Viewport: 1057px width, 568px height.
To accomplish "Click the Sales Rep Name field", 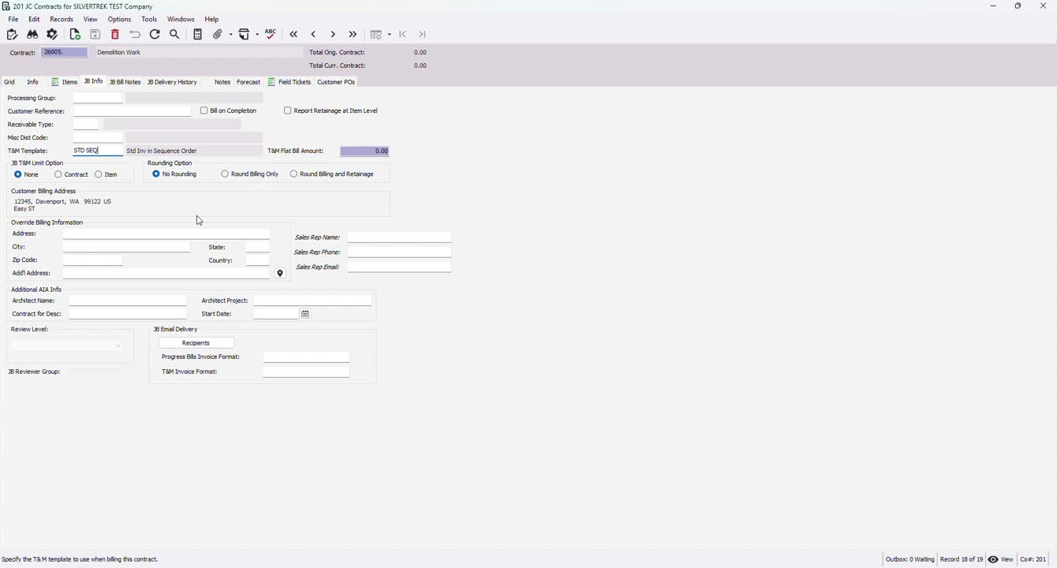I will coord(399,237).
